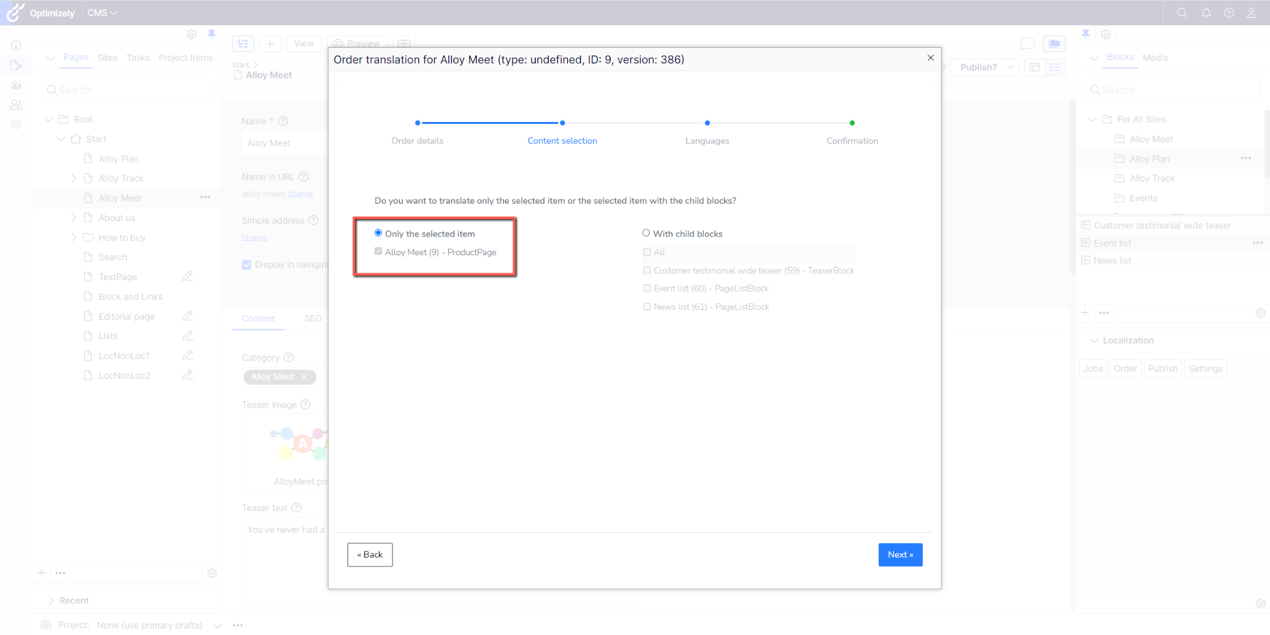Screen dimensions: 1270x635
Task: Click the Next button
Action: click(x=900, y=554)
